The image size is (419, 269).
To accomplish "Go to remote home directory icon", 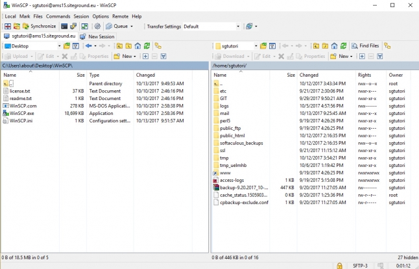I will 334,46.
